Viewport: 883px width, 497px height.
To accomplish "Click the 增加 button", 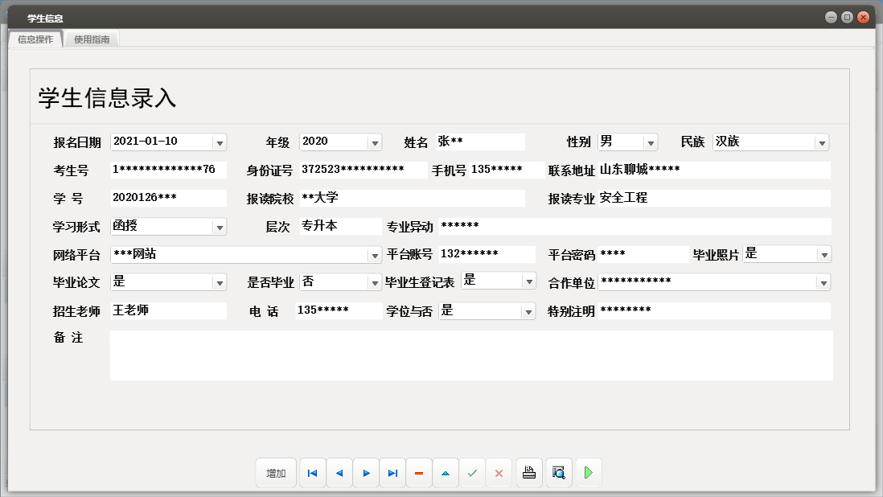I will click(x=276, y=473).
